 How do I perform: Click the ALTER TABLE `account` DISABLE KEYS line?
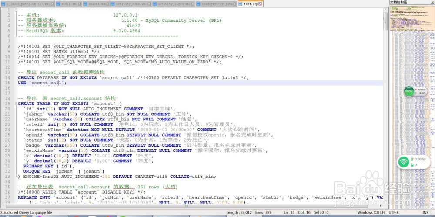82,192
